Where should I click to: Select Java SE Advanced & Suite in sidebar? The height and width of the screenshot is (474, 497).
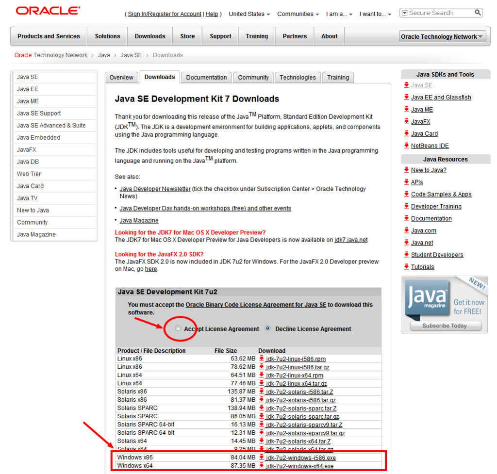(54, 126)
